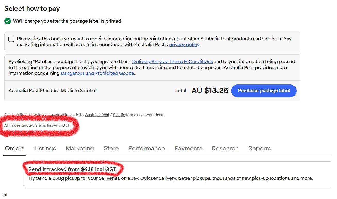Open the Orders tab
Screen dimensions: 337x199
click(x=14, y=148)
